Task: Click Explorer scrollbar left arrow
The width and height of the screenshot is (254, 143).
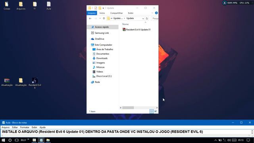Action: [x=121, y=108]
